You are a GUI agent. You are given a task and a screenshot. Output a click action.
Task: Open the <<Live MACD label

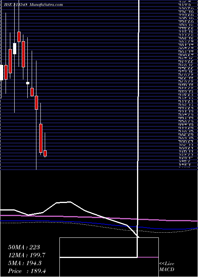point(167,267)
